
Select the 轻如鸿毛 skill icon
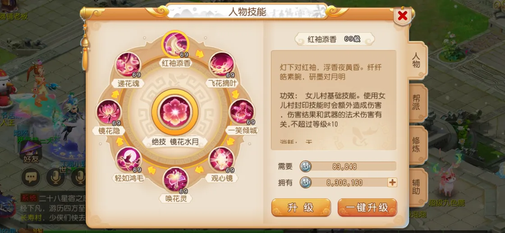tap(129, 159)
